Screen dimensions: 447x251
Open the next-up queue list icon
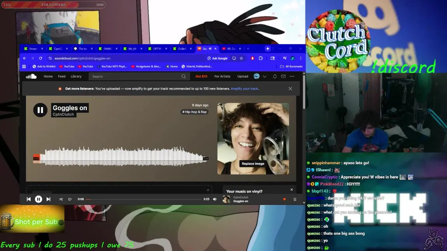click(x=295, y=199)
